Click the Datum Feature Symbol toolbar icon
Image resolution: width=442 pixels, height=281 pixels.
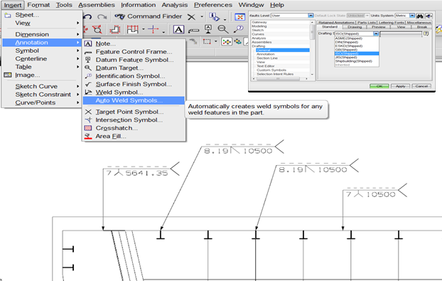click(x=208, y=29)
